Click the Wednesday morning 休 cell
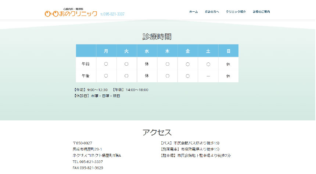 147,64
